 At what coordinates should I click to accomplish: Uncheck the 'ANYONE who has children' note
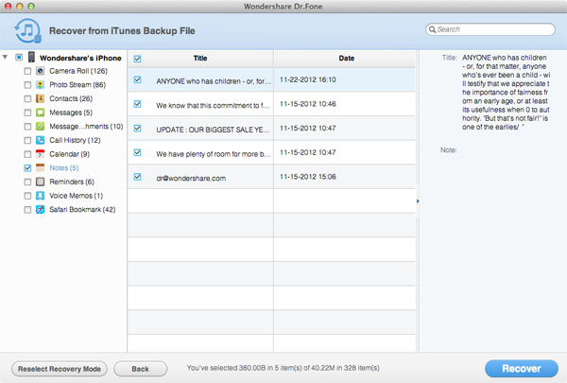[x=137, y=79]
